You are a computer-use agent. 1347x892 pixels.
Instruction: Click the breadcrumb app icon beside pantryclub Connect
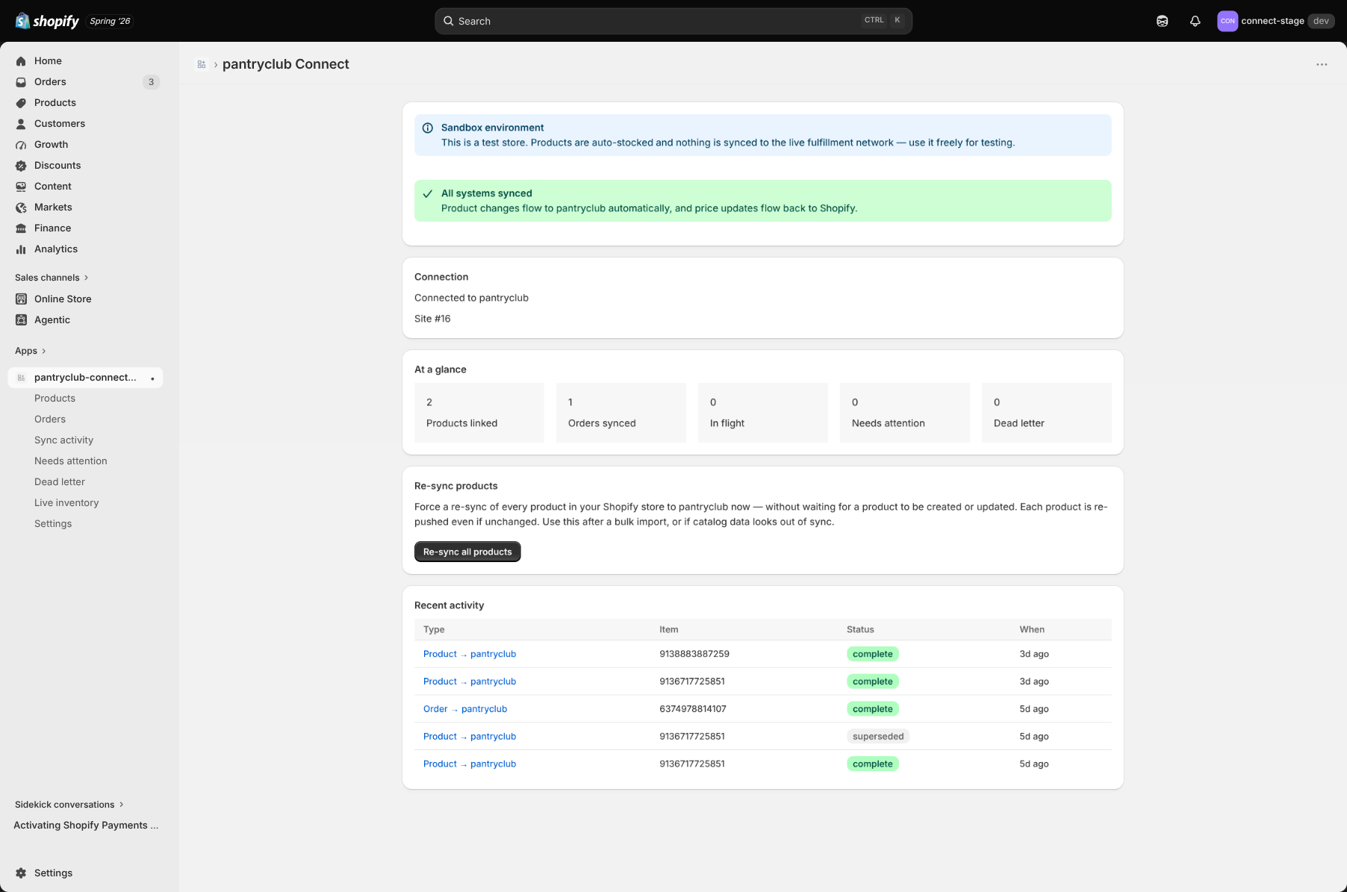pyautogui.click(x=202, y=64)
